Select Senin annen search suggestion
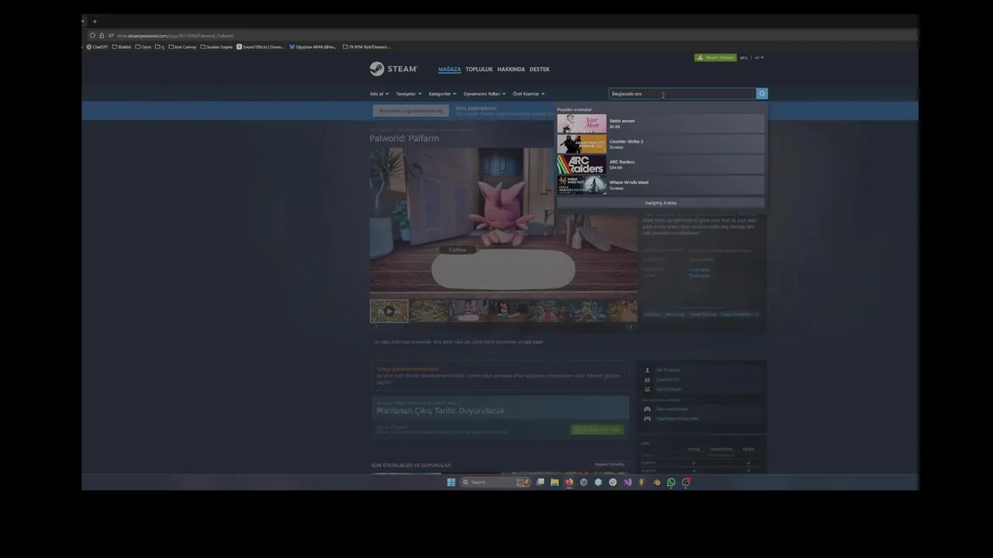Screen dimensions: 993x558 (660, 123)
